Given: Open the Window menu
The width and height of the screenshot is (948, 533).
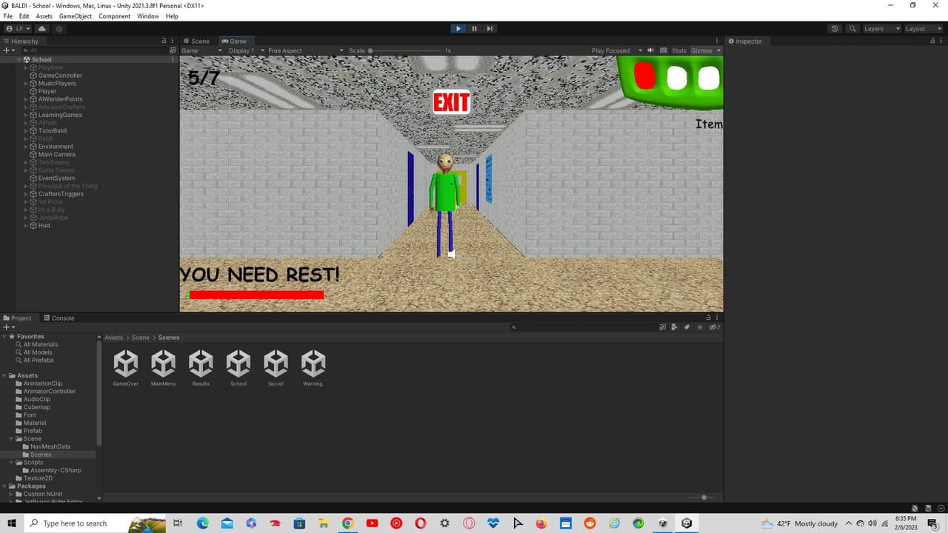Looking at the screenshot, I should [x=148, y=16].
